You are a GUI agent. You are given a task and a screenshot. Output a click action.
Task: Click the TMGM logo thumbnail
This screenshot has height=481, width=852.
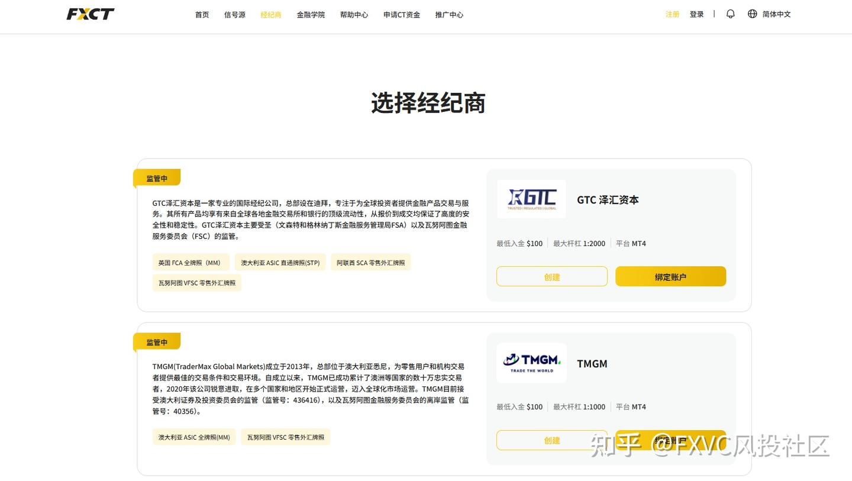(x=531, y=363)
